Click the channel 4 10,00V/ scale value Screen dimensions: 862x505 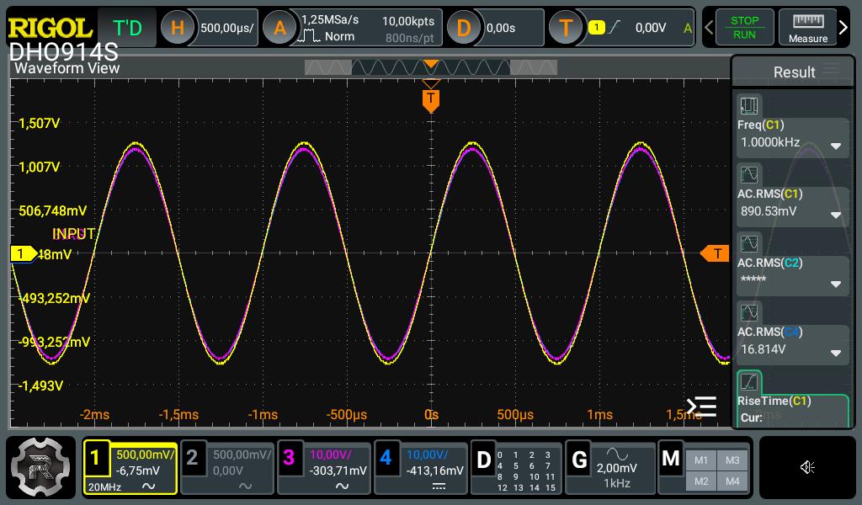[427, 454]
